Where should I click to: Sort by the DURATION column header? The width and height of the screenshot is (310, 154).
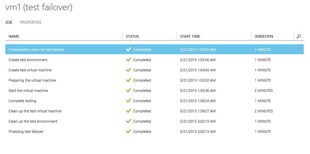tap(264, 36)
